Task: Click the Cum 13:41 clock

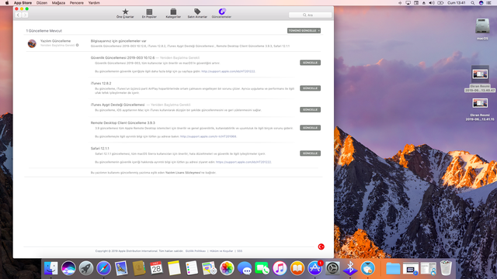Action: tap(456, 3)
